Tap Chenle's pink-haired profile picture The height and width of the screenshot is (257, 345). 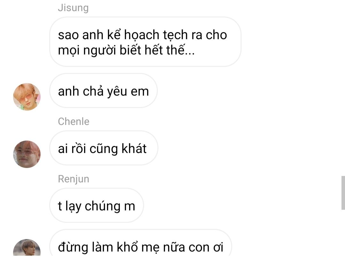point(27,154)
